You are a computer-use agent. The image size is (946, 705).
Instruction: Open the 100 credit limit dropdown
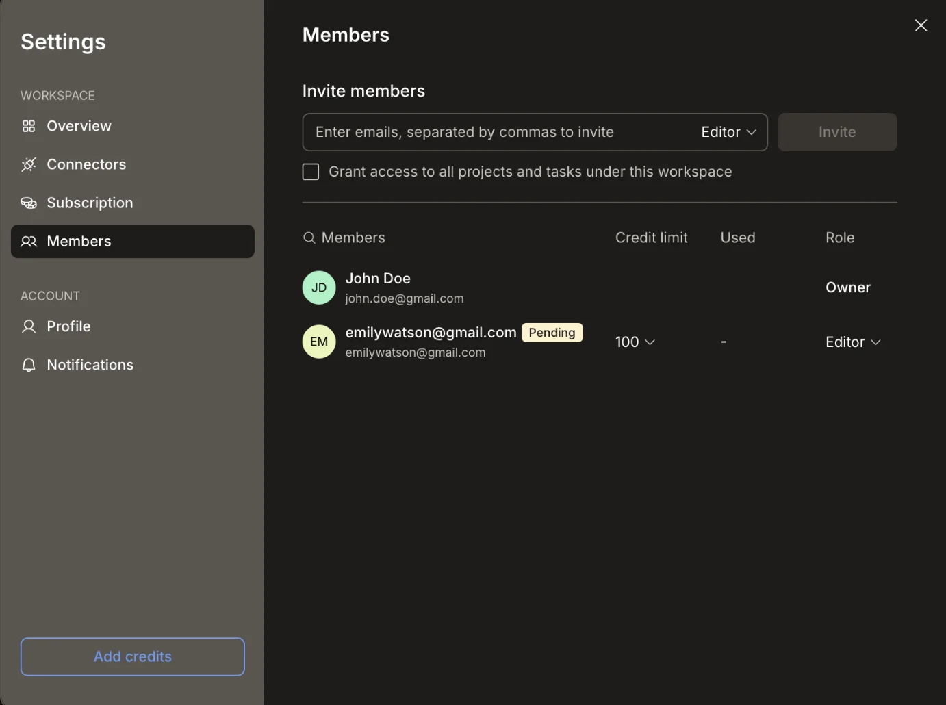[x=635, y=342]
